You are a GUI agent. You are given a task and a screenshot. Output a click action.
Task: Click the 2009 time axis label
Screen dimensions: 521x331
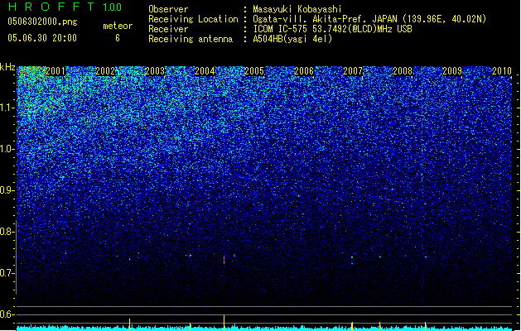[x=452, y=70]
